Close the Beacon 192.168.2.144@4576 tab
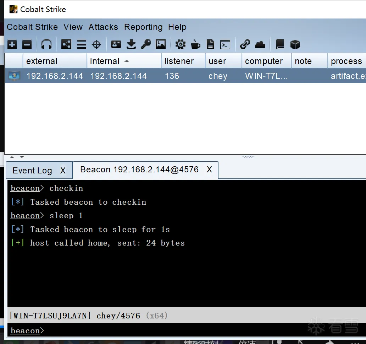This screenshot has height=344, width=366. coord(209,170)
